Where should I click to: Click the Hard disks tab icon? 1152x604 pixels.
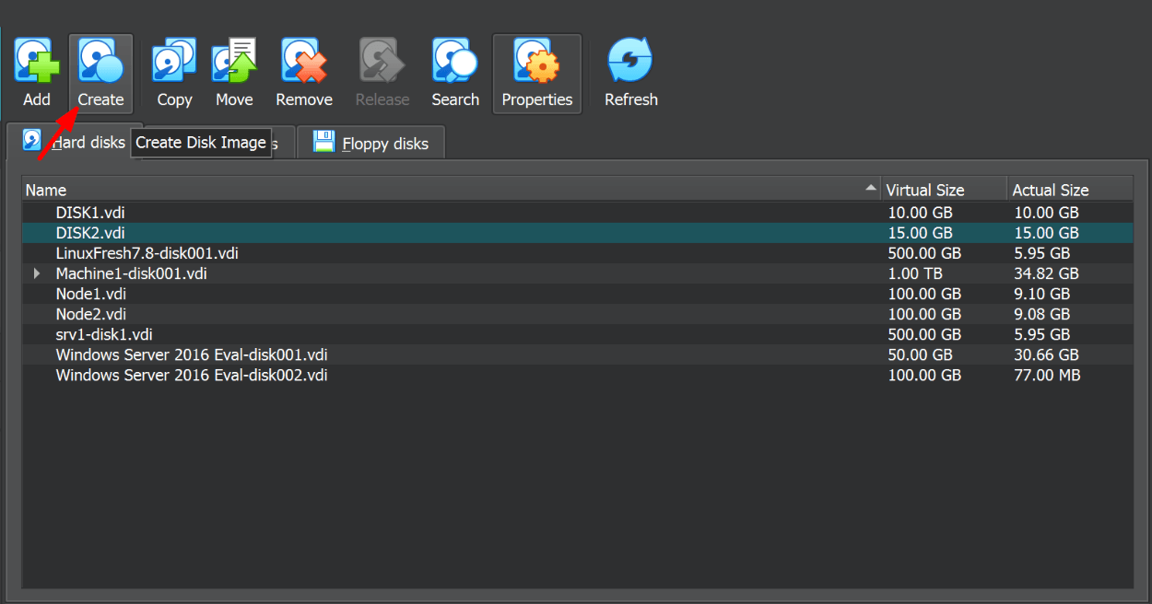coord(28,140)
